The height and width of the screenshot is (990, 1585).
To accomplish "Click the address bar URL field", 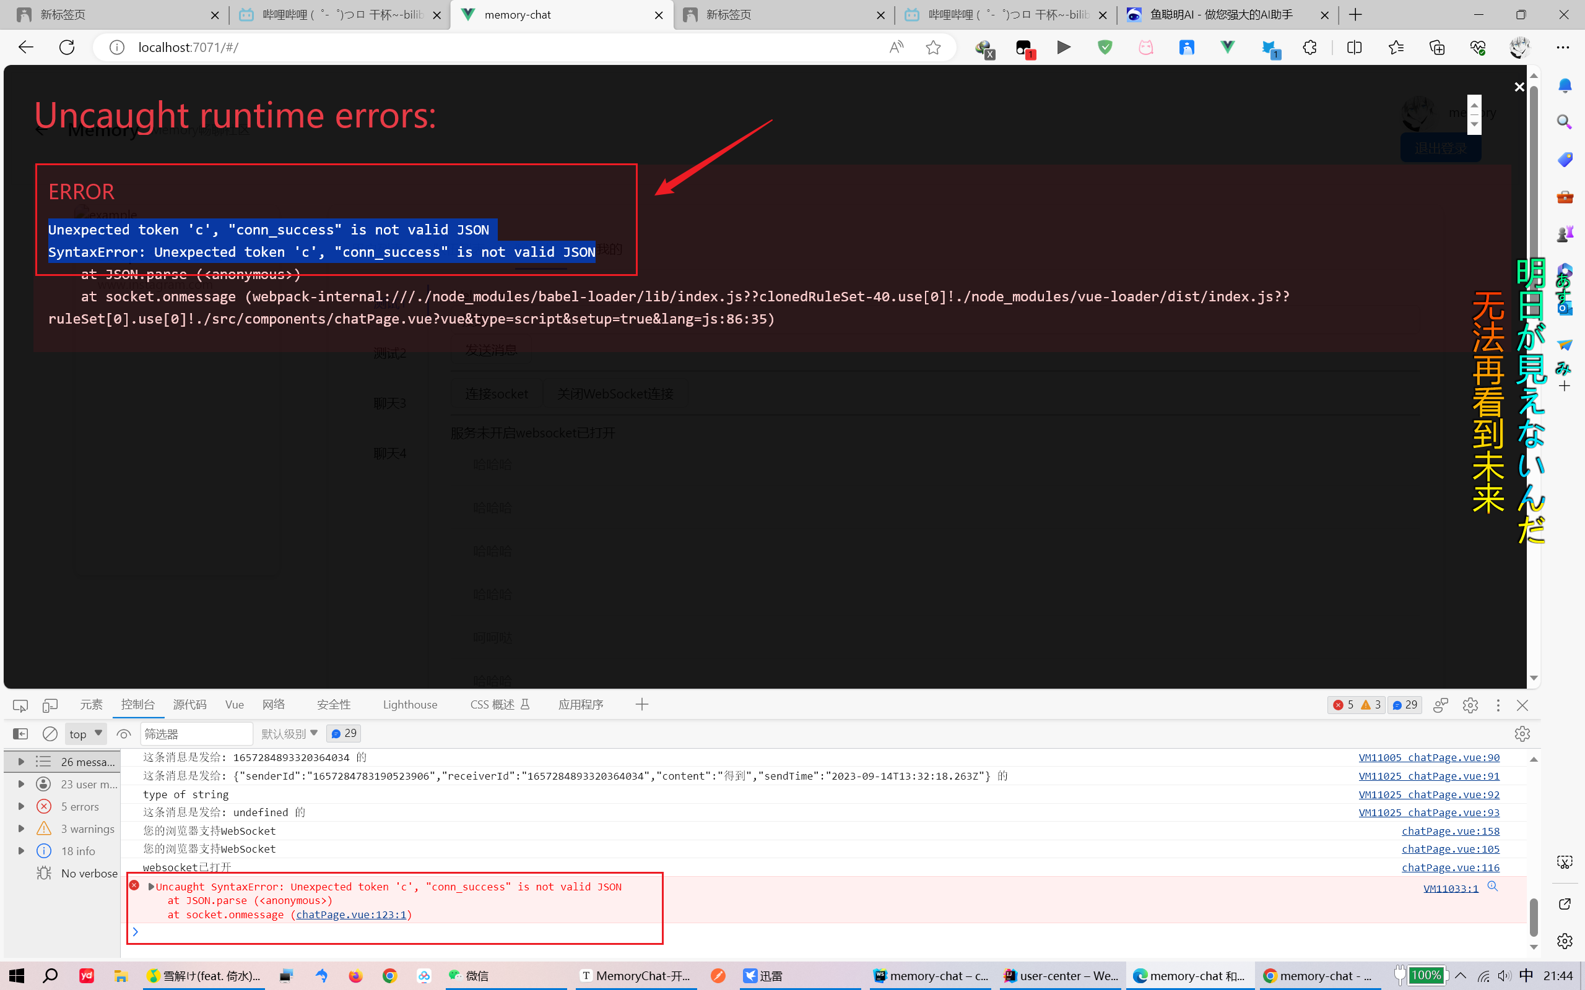I will (x=505, y=47).
